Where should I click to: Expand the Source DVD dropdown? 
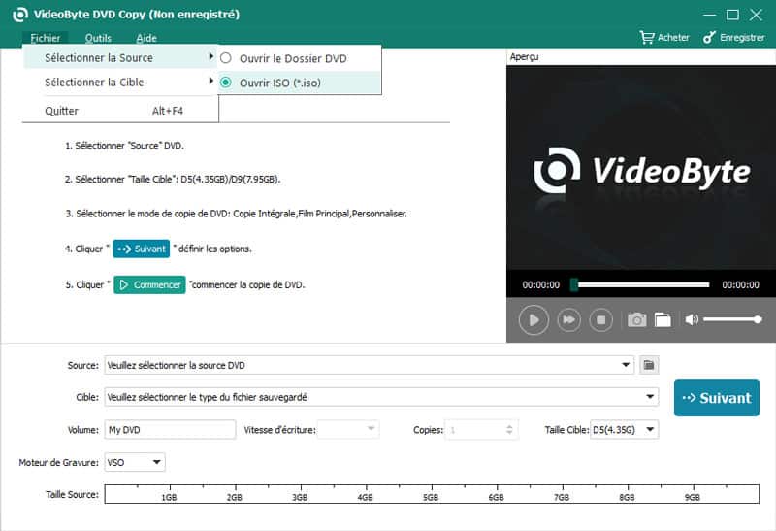[628, 365]
